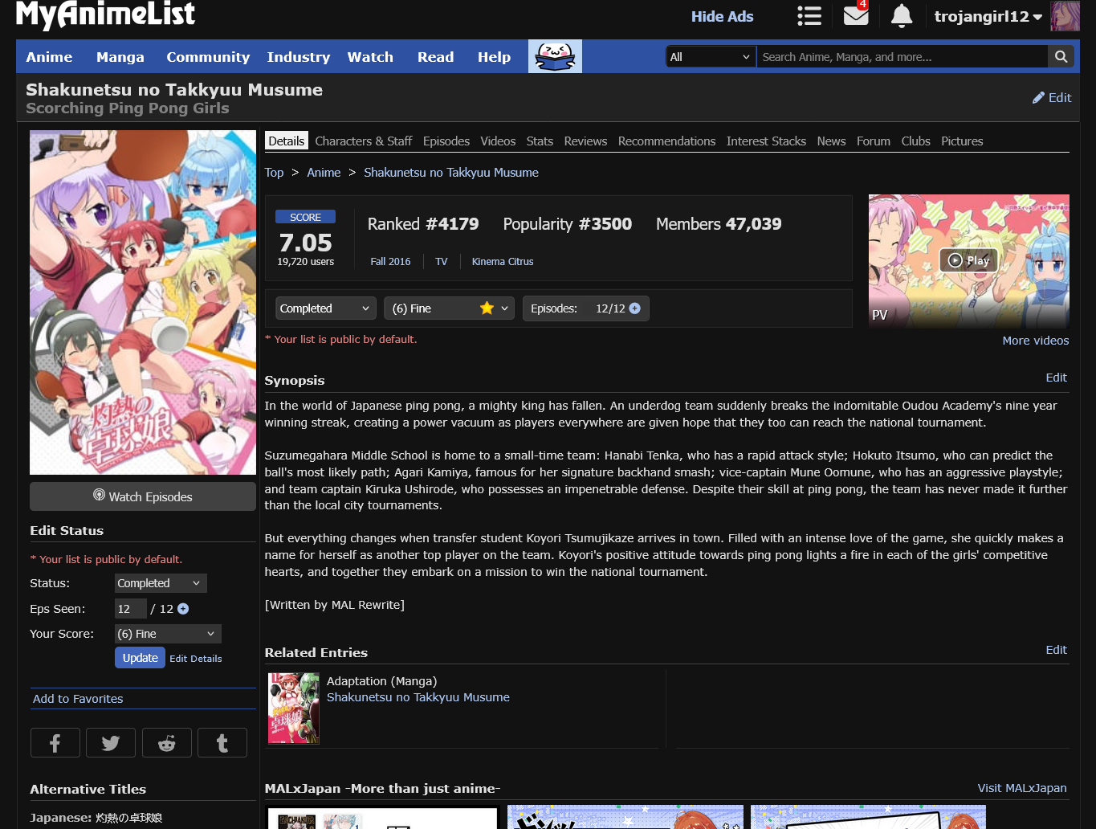Open the Help menu
1096x829 pixels.
coord(494,57)
